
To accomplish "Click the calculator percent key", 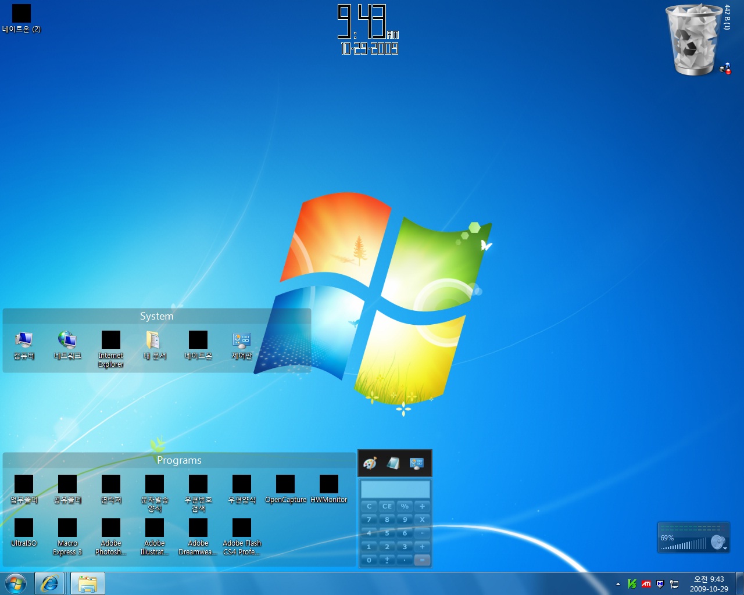I will [x=405, y=506].
